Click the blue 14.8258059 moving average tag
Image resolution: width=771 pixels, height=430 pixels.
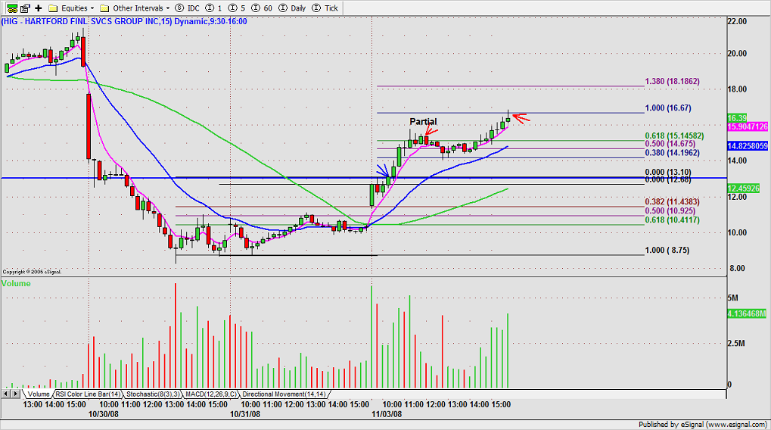click(748, 145)
